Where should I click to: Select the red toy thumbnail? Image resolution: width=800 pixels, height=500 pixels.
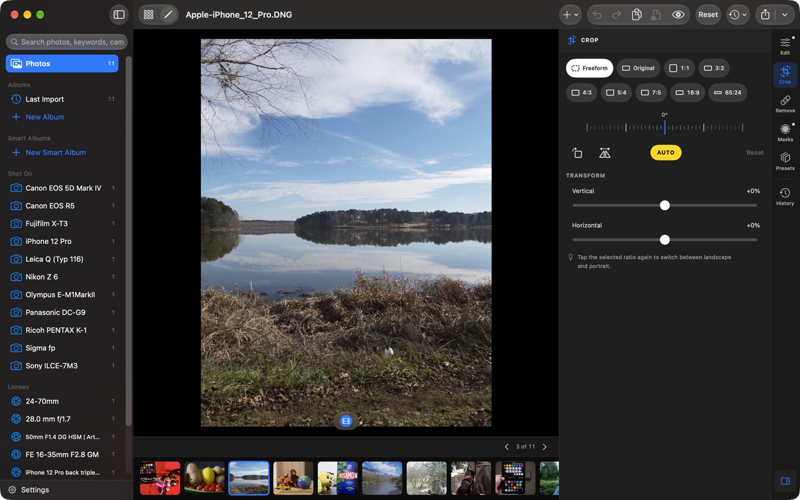pos(160,478)
